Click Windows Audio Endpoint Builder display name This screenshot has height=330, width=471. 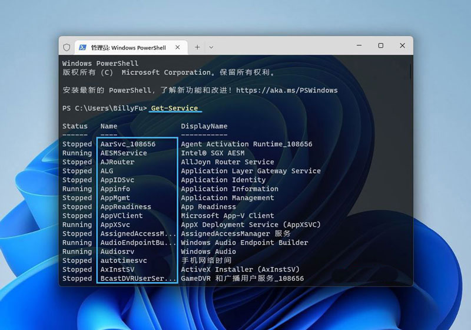tap(244, 243)
